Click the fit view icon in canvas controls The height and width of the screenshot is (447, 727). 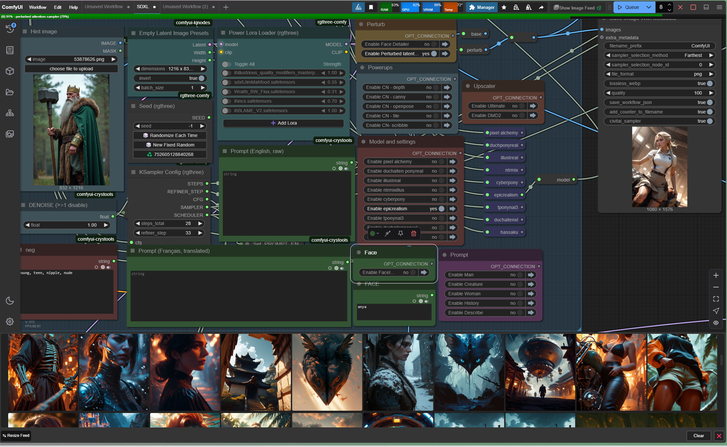click(716, 299)
